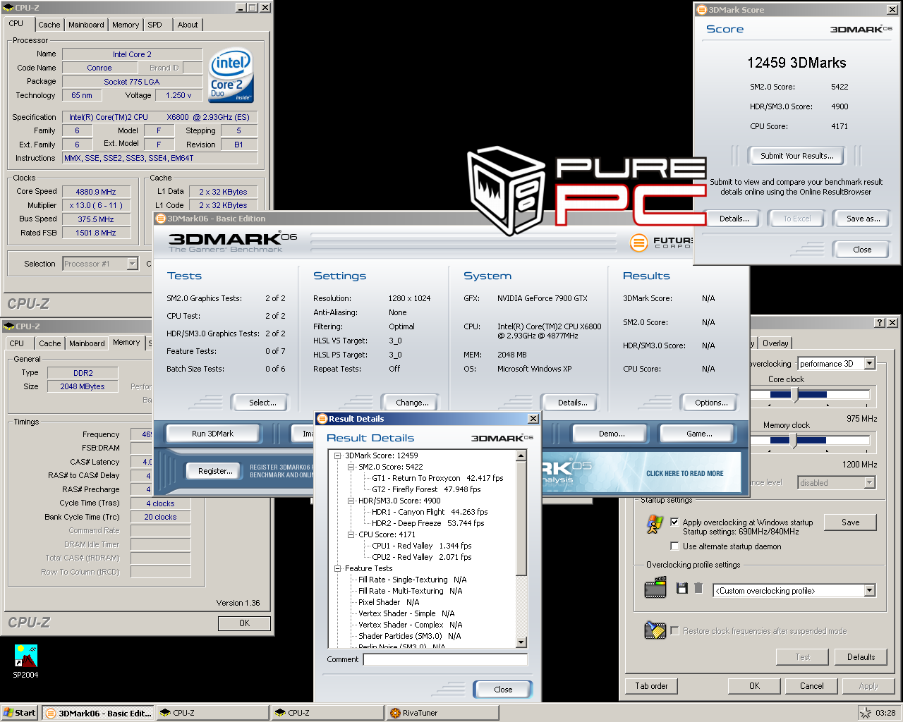
Task: Open the Processor #1 selection dropdown
Action: click(132, 264)
